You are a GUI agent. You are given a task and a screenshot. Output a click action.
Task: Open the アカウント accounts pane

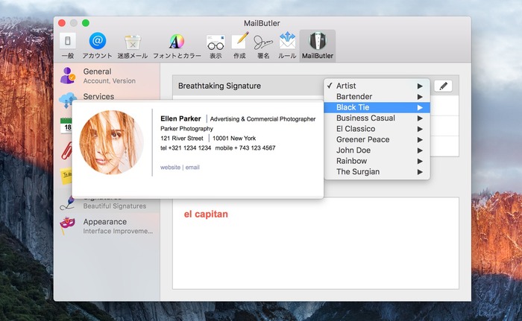(97, 46)
